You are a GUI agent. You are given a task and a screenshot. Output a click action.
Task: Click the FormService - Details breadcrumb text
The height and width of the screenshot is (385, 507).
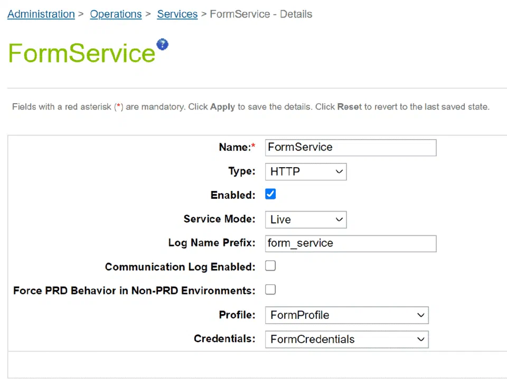(x=261, y=14)
